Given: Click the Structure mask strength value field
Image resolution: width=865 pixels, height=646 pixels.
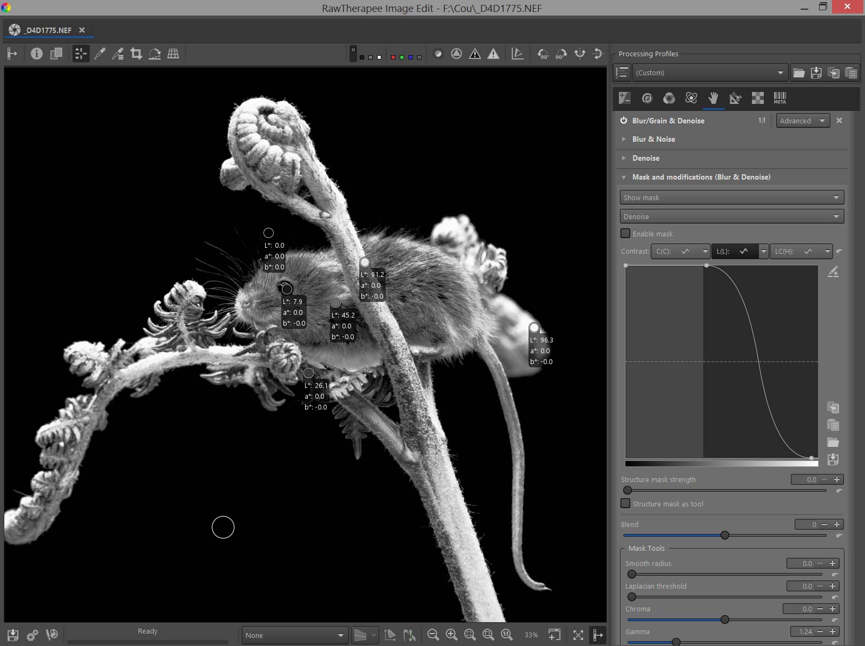Looking at the screenshot, I should (804, 479).
